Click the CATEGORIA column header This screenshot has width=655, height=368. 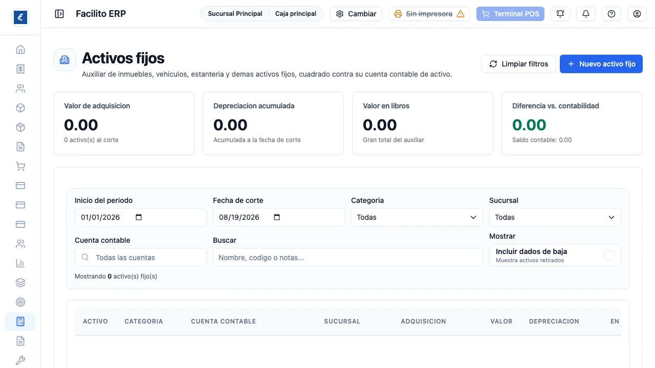pos(144,321)
